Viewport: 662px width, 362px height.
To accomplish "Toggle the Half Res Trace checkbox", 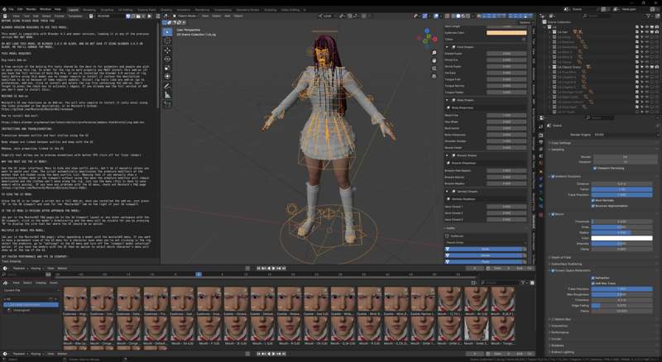I will pyautogui.click(x=593, y=283).
